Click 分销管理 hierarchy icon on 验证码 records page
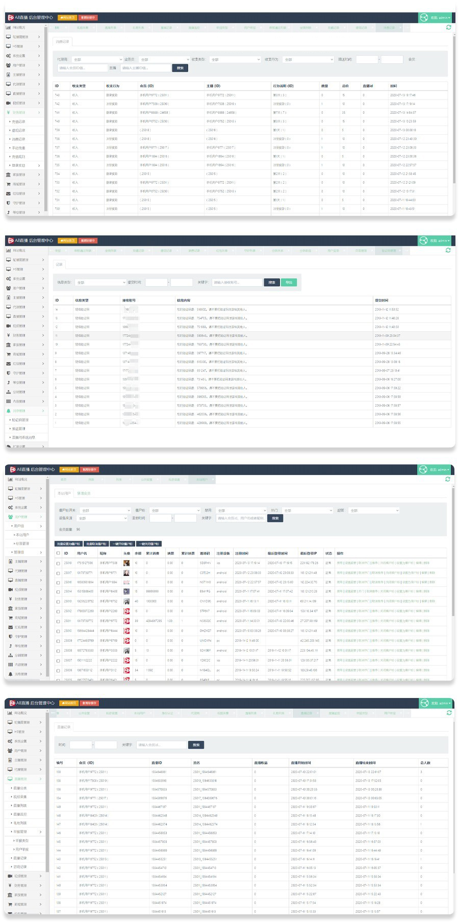 tap(8, 392)
